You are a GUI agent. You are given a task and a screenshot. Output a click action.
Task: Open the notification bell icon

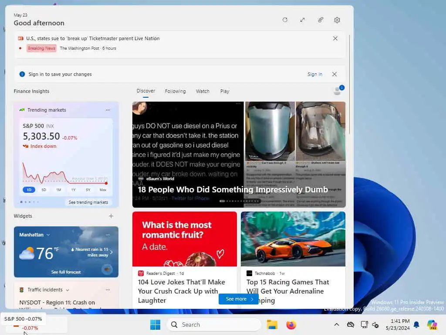pos(416,325)
